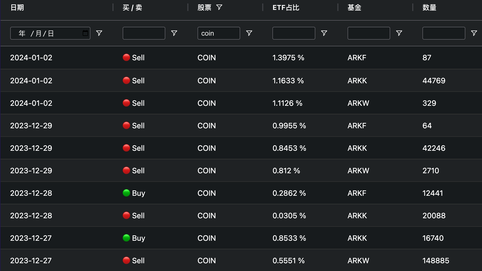The image size is (482, 271).
Task: Select the green Buy indicator on 2023-12-27
Action: pos(126,238)
